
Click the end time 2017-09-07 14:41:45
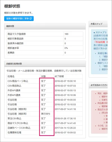pos(65,123)
